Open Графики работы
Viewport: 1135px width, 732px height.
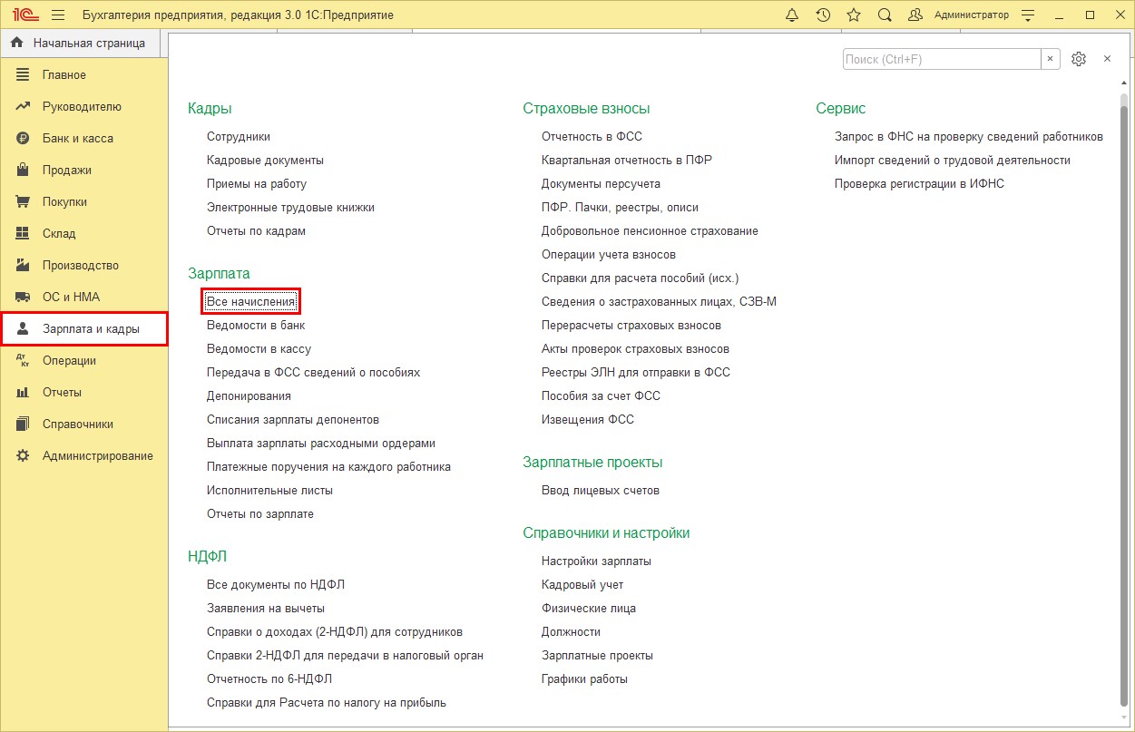tap(584, 679)
